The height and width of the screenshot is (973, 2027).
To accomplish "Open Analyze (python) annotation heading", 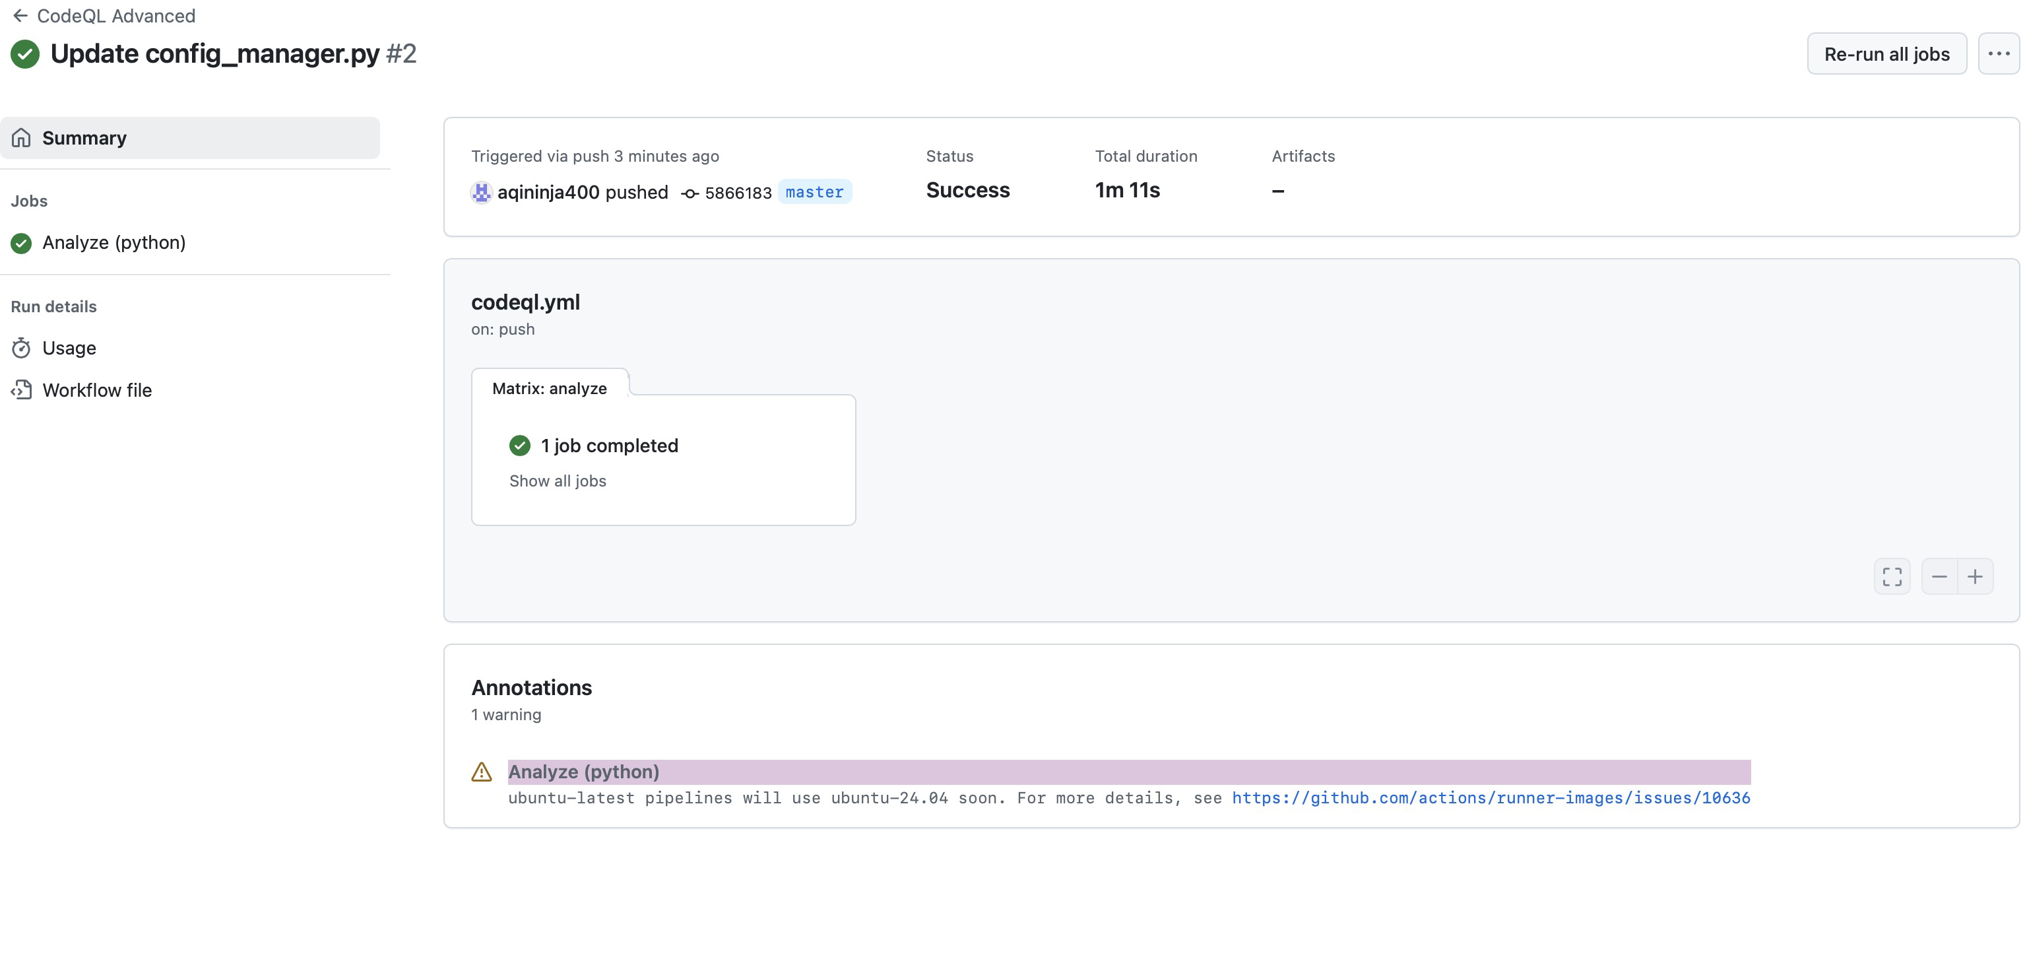I will [584, 772].
